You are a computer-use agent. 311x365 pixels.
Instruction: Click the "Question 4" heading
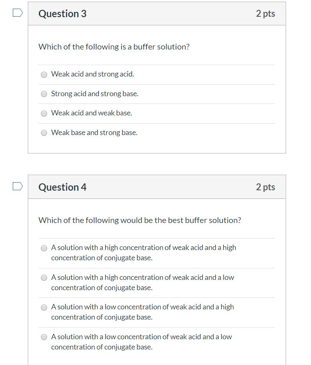click(62, 187)
